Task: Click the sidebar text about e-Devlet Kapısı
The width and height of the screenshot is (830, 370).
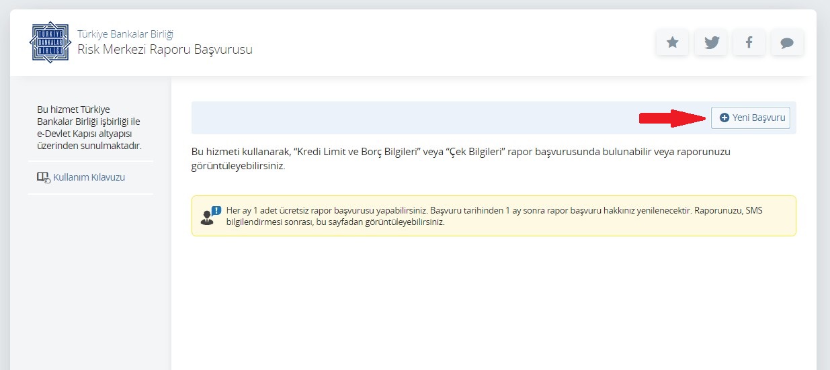Action: [89, 128]
